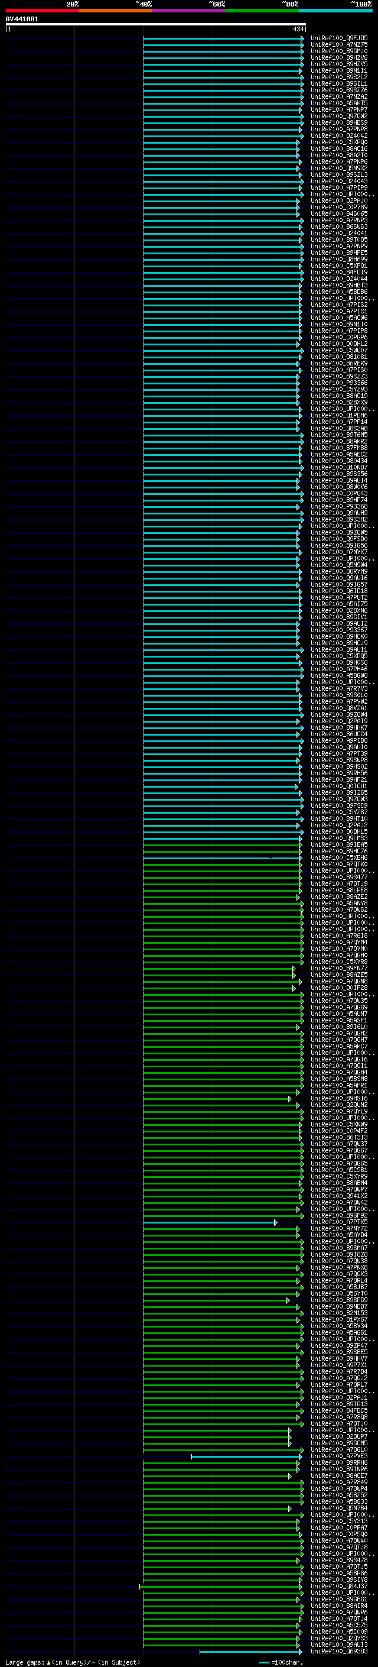
Task: Click the white query sequence bar
Action: pos(156,25)
